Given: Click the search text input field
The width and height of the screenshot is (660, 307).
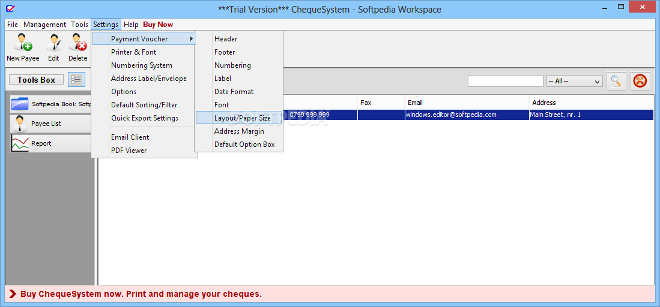Looking at the screenshot, I should tap(506, 81).
